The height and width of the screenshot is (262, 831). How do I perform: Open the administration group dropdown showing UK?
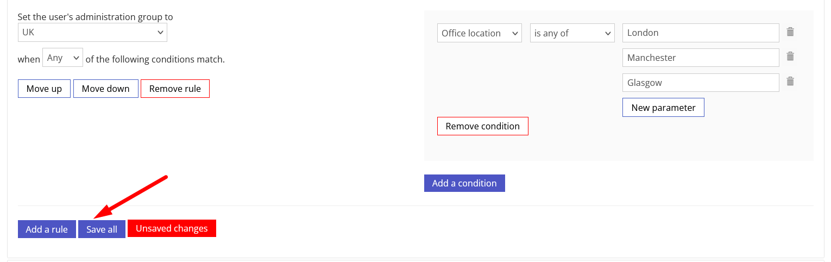[92, 33]
